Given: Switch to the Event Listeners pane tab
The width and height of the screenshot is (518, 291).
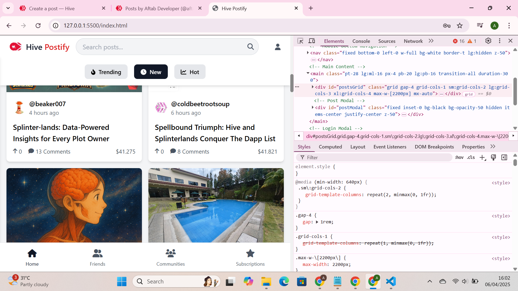Looking at the screenshot, I should [390, 147].
